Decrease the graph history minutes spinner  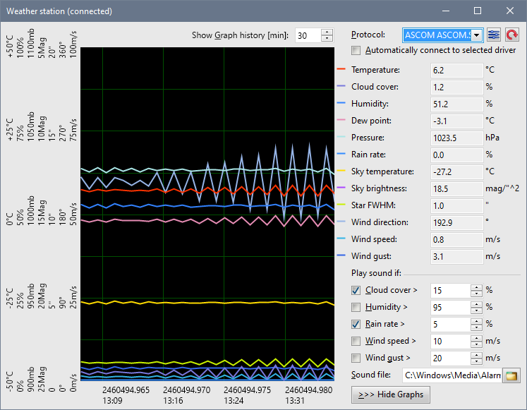click(327, 38)
